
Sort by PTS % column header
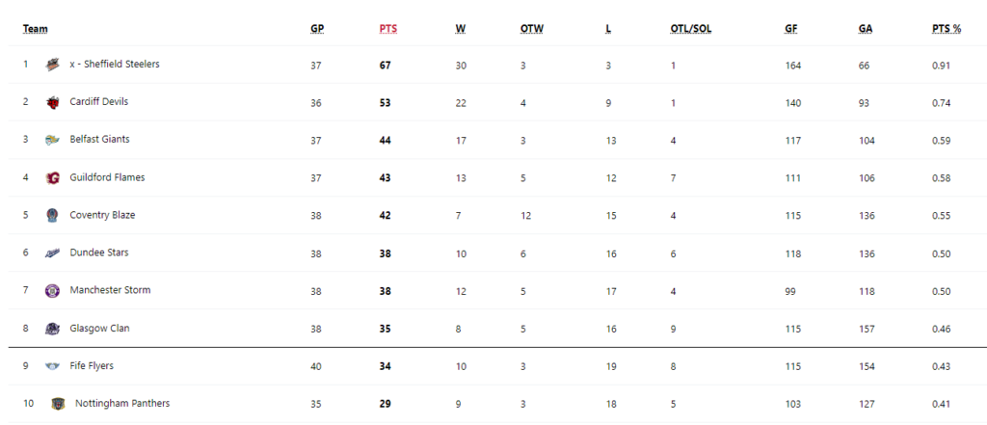point(947,29)
